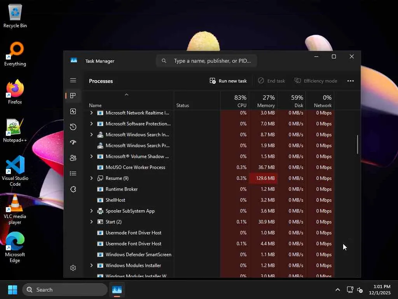
Task: Open the Performance page icon in sidebar
Action: [73, 111]
